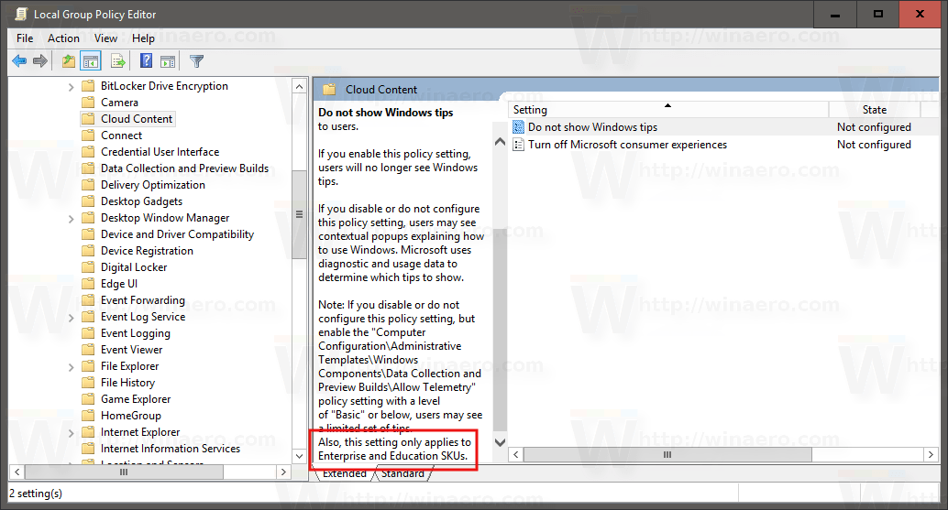Click the settings list horizontal scrollbar thumb
The image size is (948, 510).
click(667, 454)
